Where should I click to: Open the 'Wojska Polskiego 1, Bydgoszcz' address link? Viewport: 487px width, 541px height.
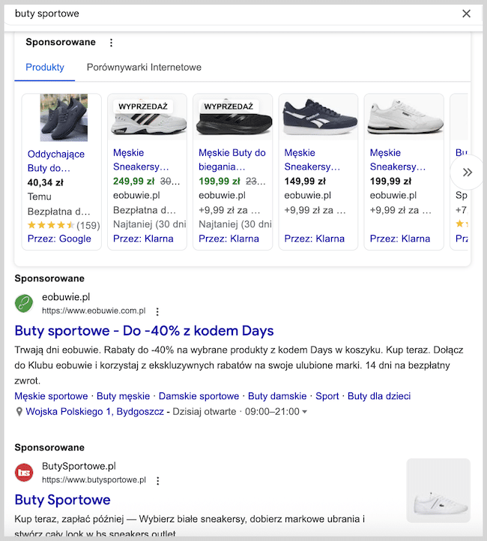point(94,412)
